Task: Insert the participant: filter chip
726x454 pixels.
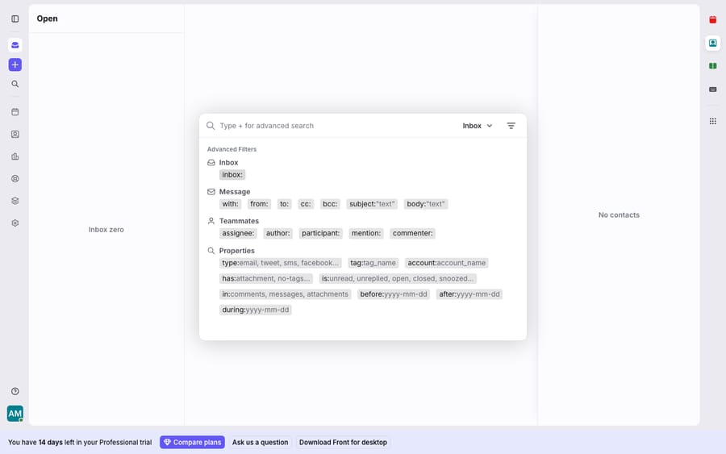Action: [x=320, y=233]
